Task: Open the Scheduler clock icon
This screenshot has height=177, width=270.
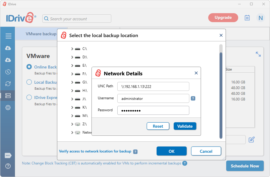Action: (x=8, y=72)
